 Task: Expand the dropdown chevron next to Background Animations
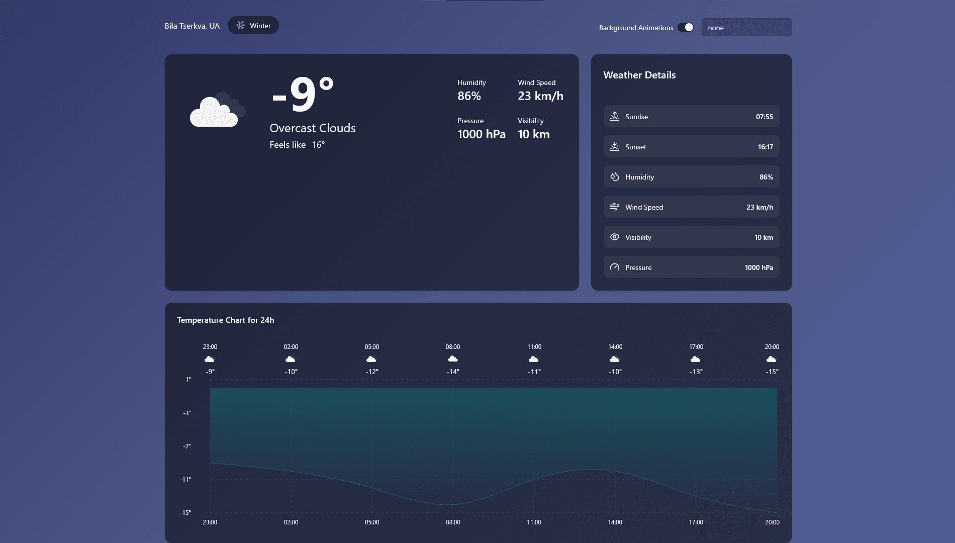pyautogui.click(x=783, y=28)
